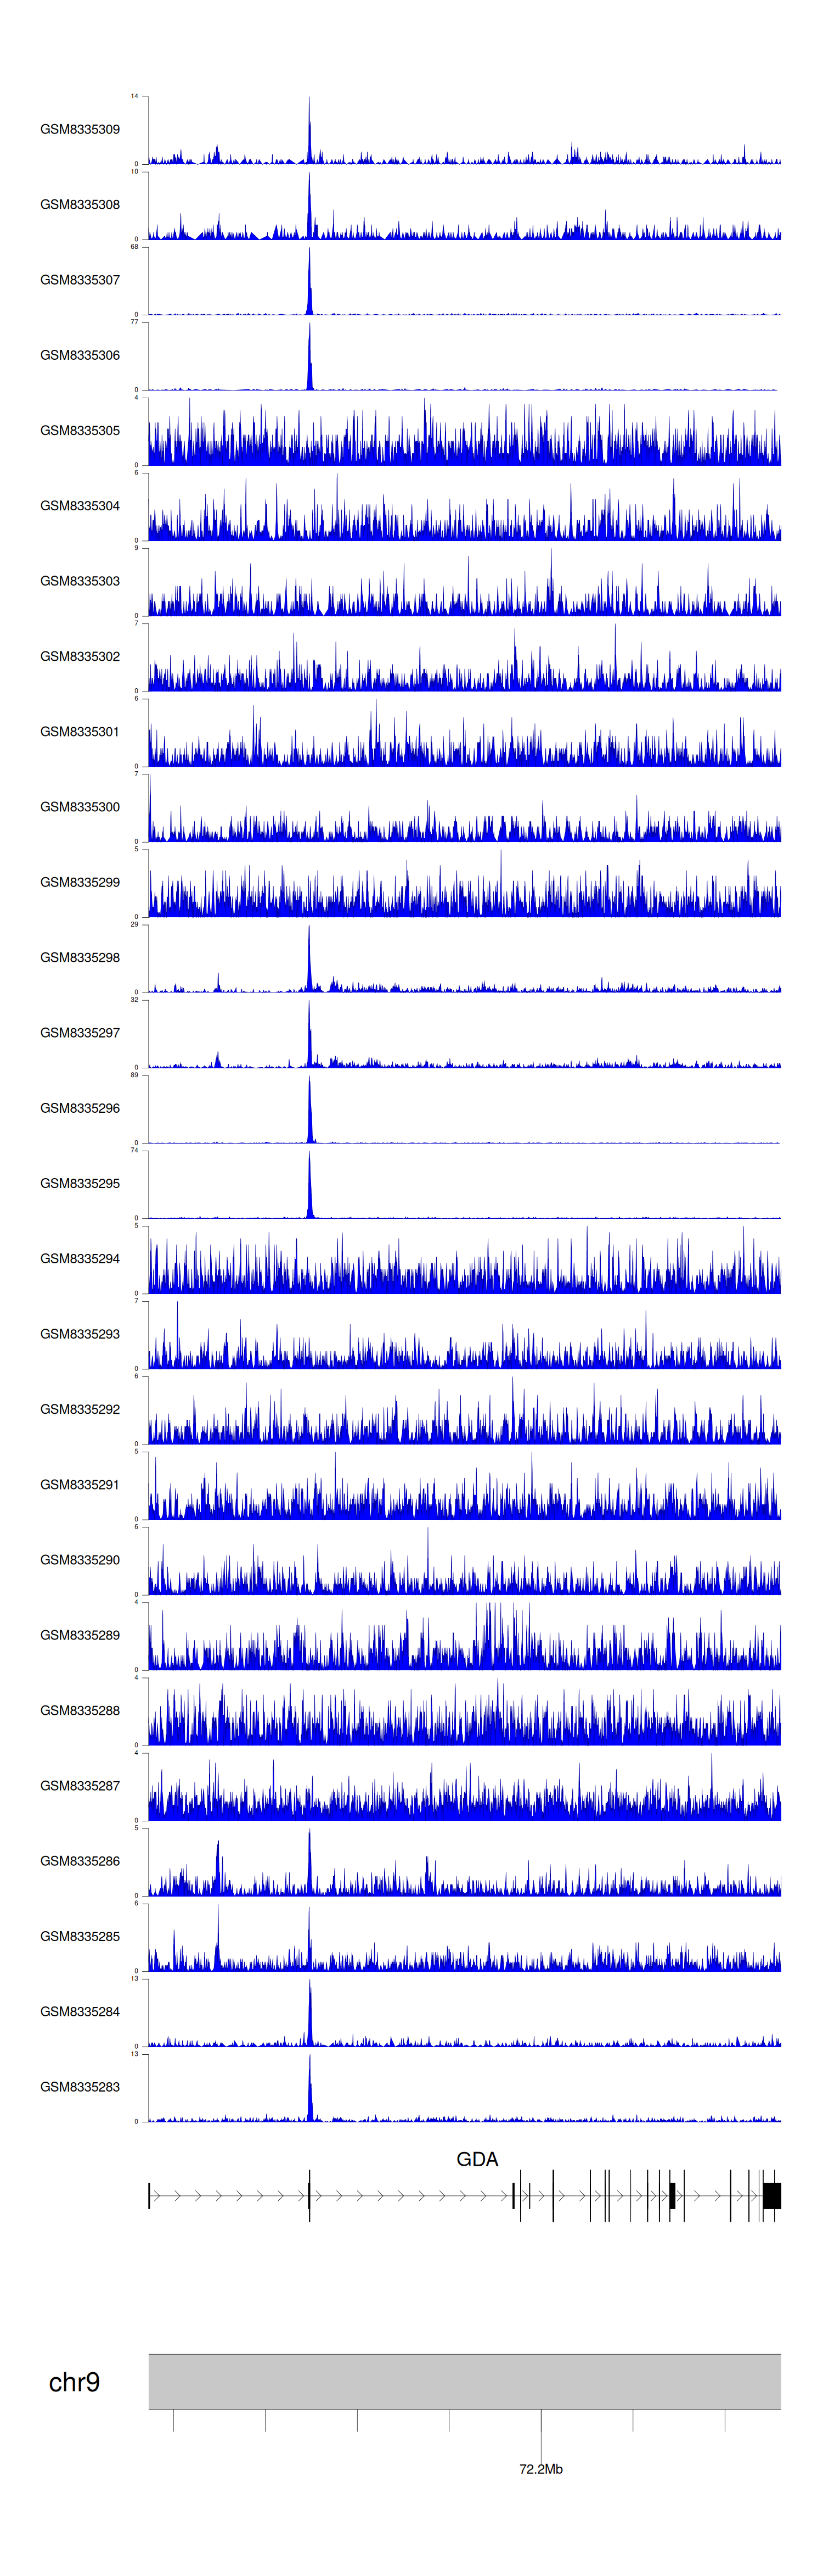Image resolution: width=823 pixels, height=2576 pixels.
Task: Pick the GSM8335302 track label
Action: 80,657
